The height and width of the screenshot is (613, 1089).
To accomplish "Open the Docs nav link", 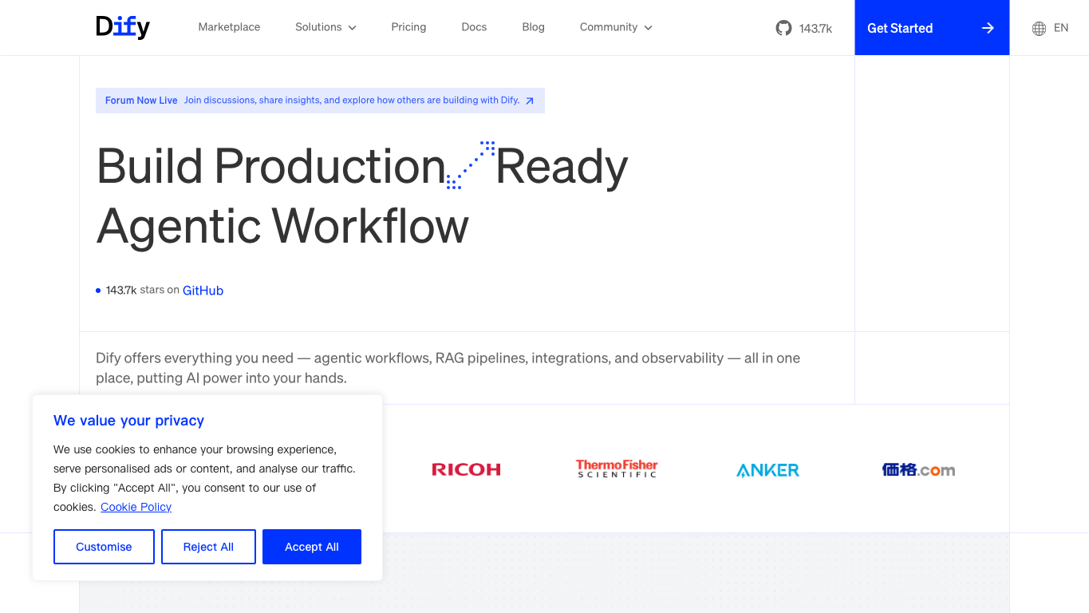I will (474, 27).
